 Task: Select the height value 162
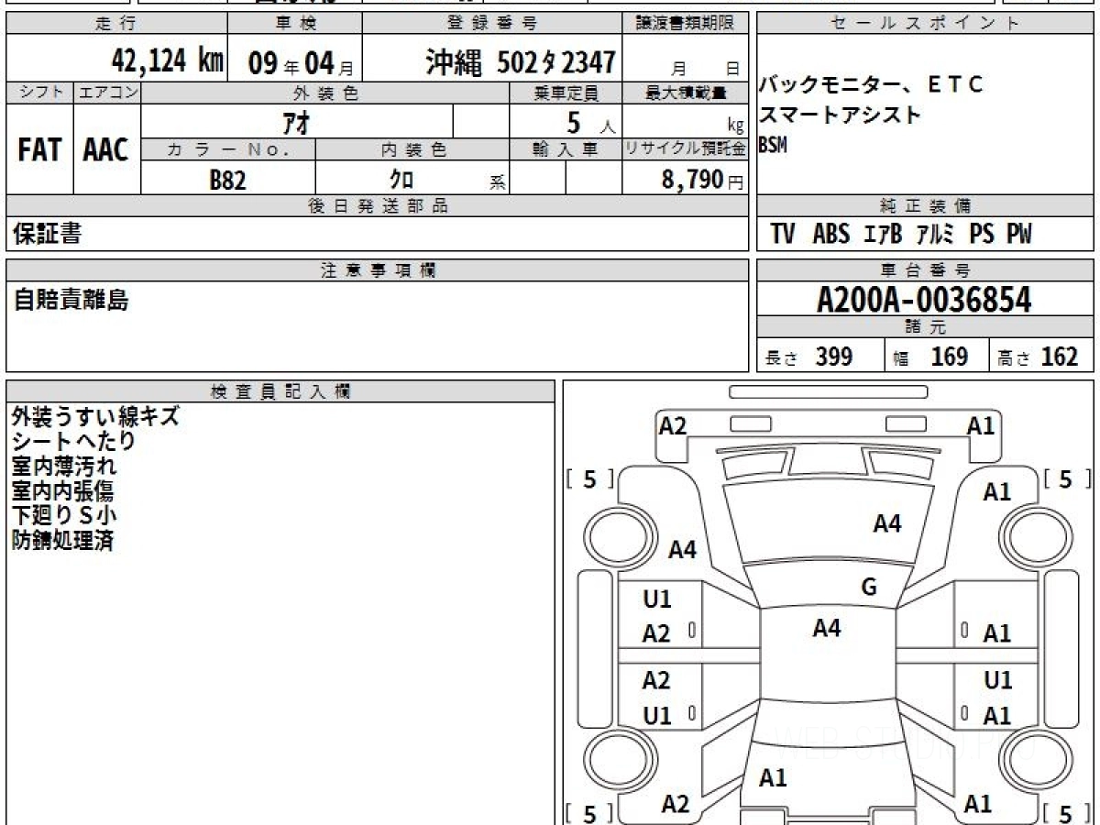pyautogui.click(x=1060, y=357)
